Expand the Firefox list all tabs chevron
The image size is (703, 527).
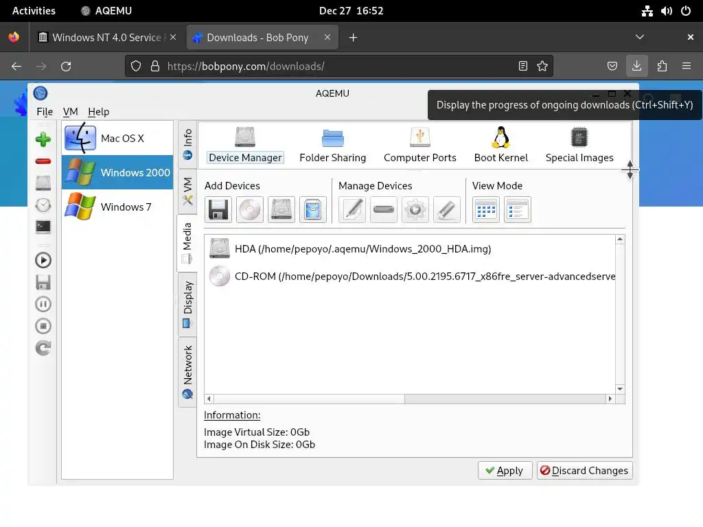[640, 37]
